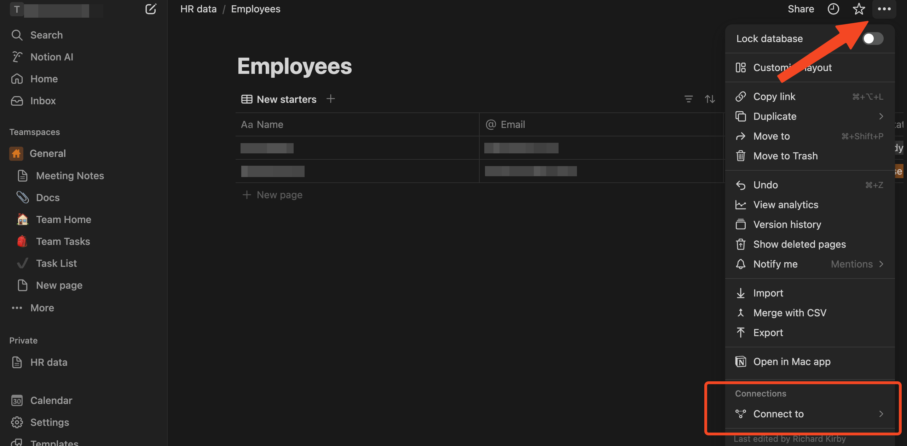Toggle Lock database switch
The width and height of the screenshot is (907, 446).
tap(873, 39)
